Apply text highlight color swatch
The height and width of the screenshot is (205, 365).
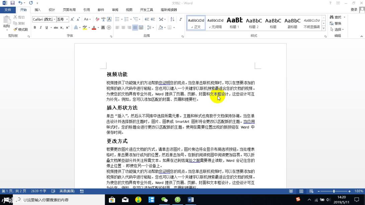tap(85, 28)
